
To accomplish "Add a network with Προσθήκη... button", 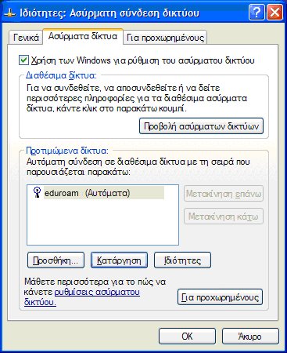I will click(56, 260).
